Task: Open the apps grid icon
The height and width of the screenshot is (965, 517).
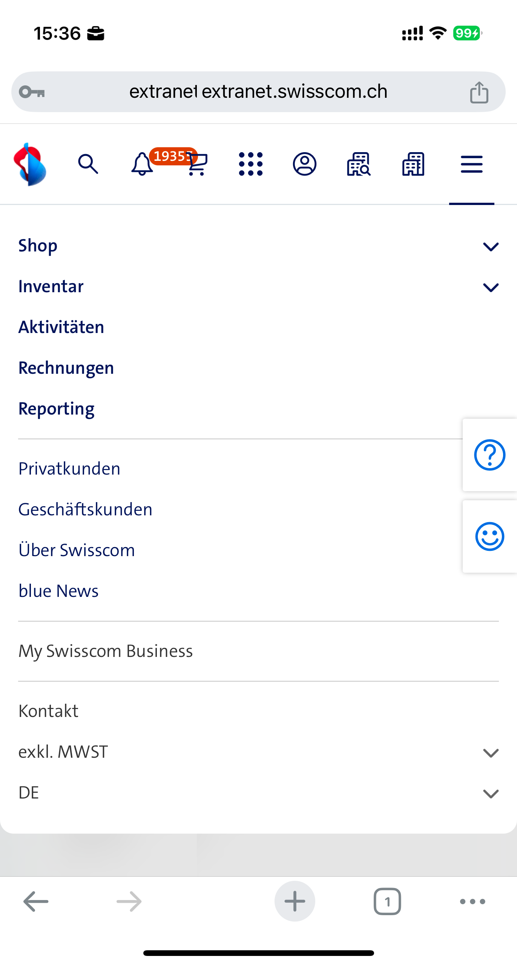Action: tap(251, 164)
